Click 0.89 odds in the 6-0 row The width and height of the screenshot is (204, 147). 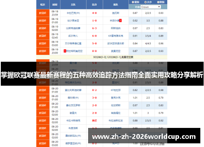[x=161, y=36]
